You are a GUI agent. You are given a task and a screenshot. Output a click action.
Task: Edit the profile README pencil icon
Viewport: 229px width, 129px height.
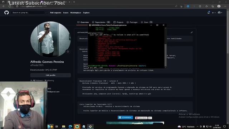tap(191, 33)
